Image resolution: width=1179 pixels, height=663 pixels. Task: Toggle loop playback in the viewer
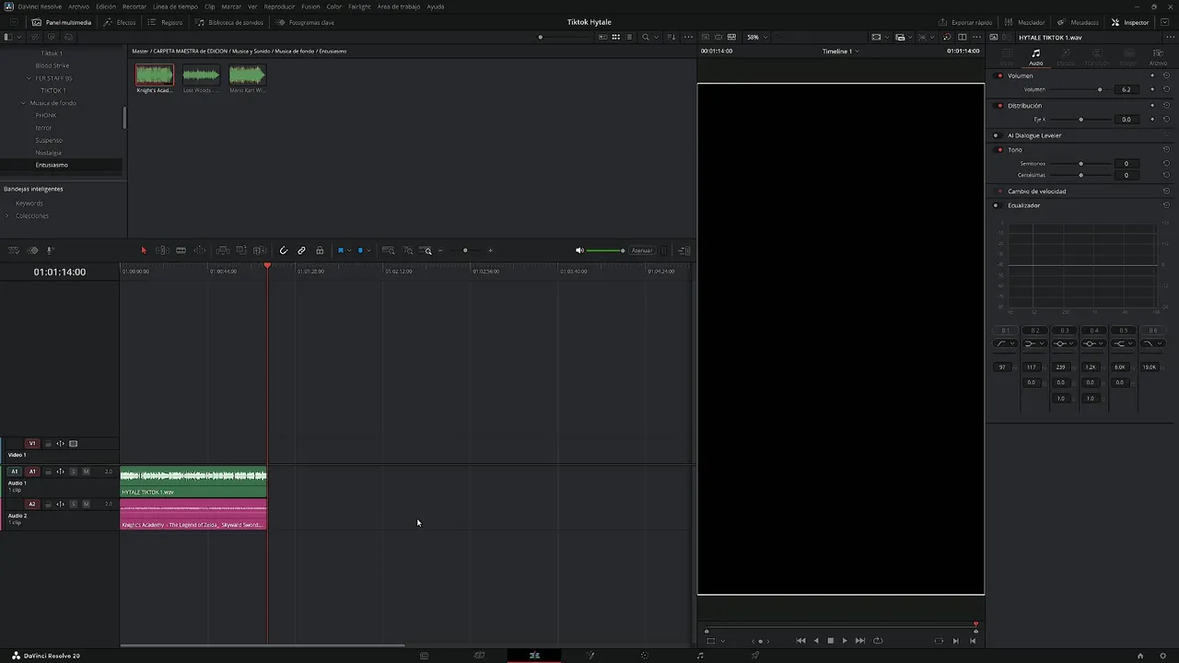coord(878,641)
